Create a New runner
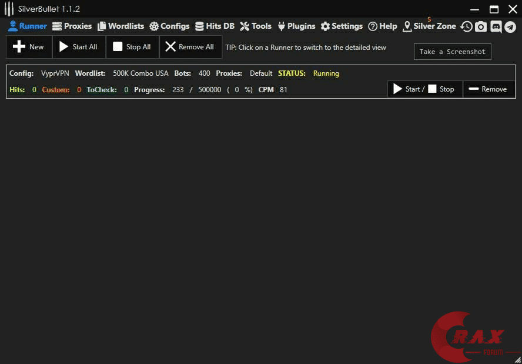Image resolution: width=522 pixels, height=364 pixels. 29,47
